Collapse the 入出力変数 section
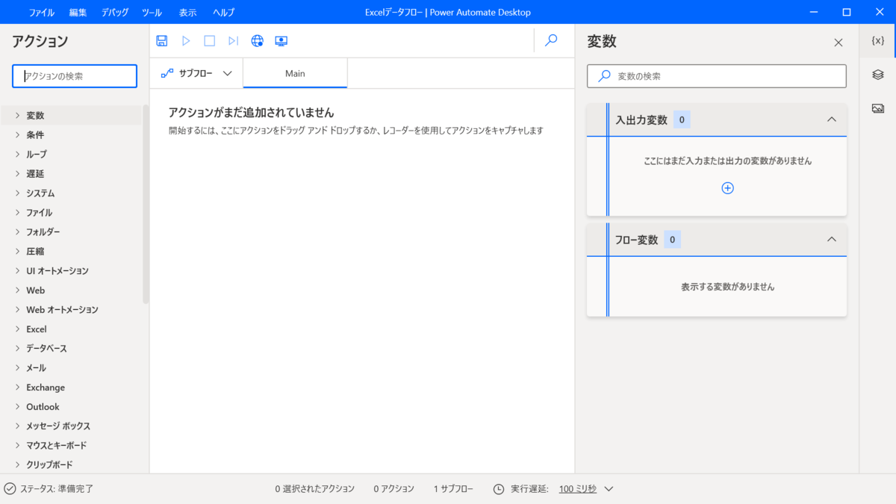 (832, 119)
